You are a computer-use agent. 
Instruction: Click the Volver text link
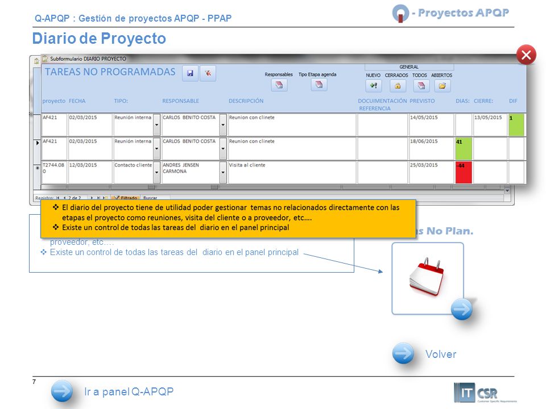tap(441, 354)
